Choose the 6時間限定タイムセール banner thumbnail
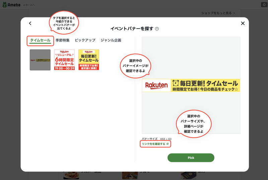This screenshot has height=180, width=268. tap(64, 60)
